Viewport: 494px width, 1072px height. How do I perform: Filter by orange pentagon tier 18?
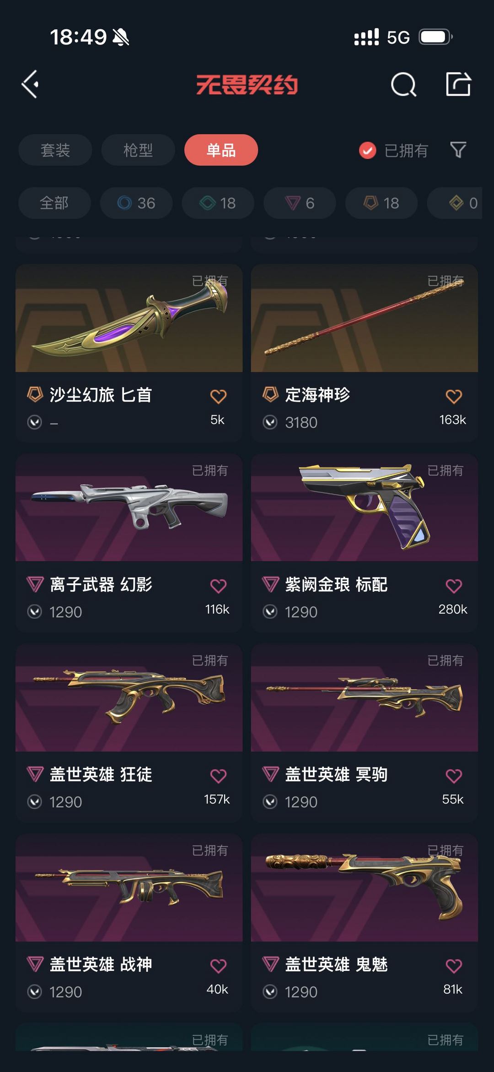381,203
